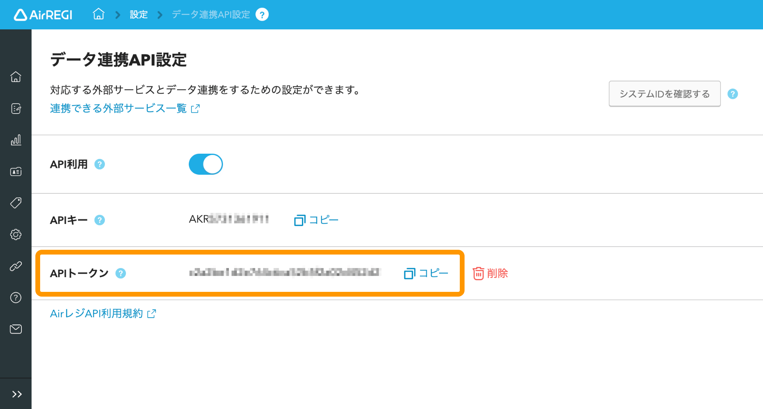Go to home via breadcrumb house icon
The image size is (763, 409).
point(99,14)
